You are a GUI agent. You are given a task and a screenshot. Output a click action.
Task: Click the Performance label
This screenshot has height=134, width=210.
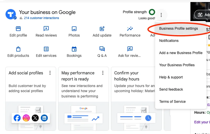point(130,35)
